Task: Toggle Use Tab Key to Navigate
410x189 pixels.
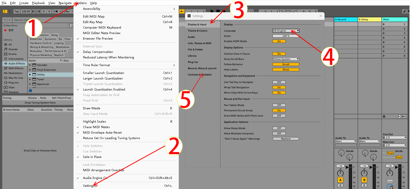Action: tap(279, 82)
